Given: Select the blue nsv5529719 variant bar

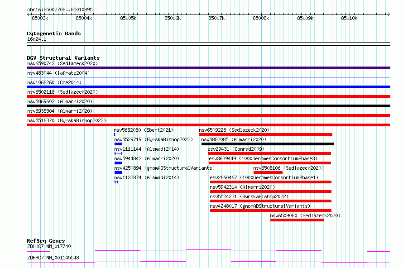Looking at the screenshot, I should point(118,144).
